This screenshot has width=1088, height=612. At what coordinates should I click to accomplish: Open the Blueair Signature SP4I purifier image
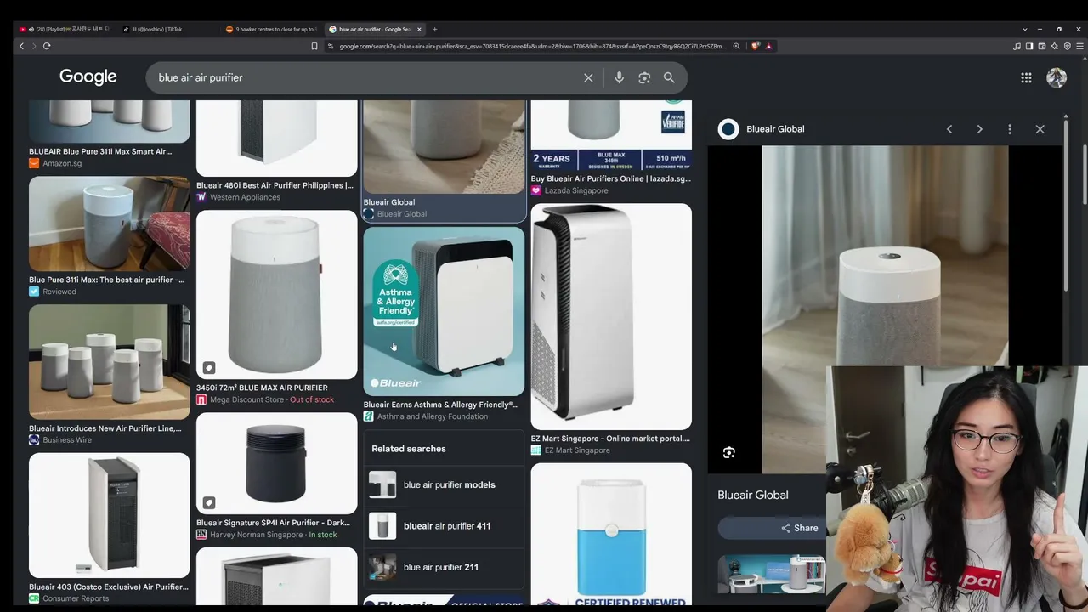(x=276, y=463)
